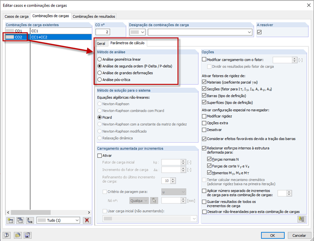Viewport: 314px width, 241px height.
Task: Check the Desativar checkbox
Action: click(x=204, y=130)
